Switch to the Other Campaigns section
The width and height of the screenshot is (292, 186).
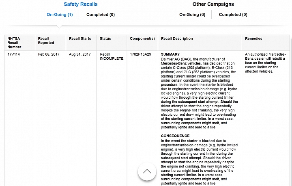[213, 4]
